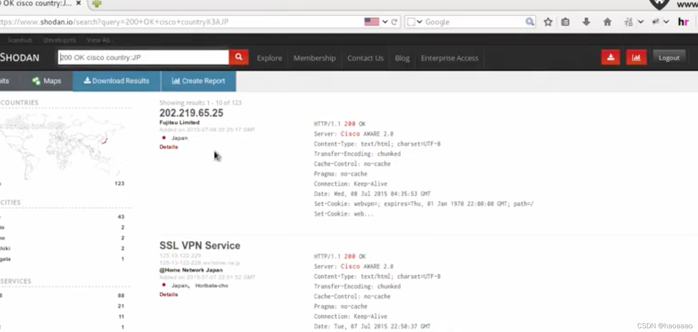Click the 'Date: Wed, 08 Jul 2015 04:35:53 GMT' line

(x=372, y=194)
